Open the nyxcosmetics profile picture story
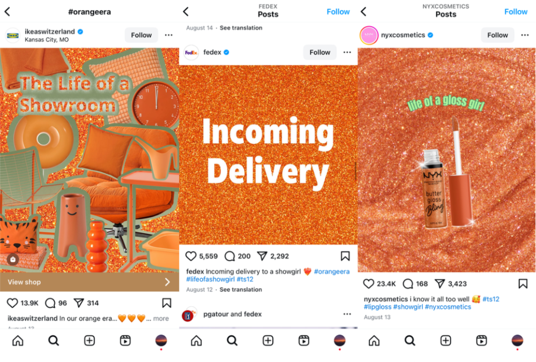The width and height of the screenshot is (536, 362). (369, 35)
